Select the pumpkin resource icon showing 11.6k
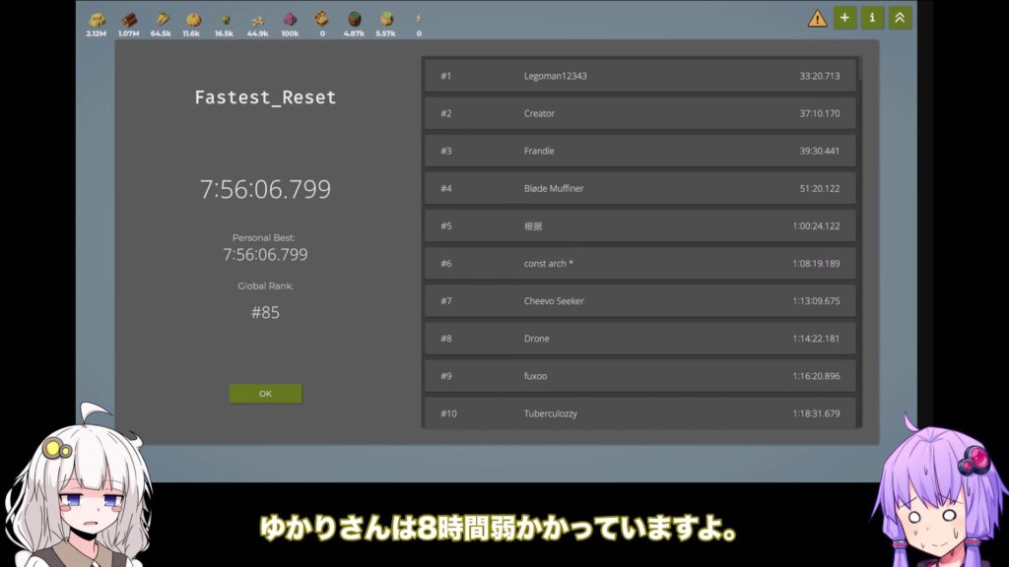Image resolution: width=1009 pixels, height=567 pixels. [193, 20]
